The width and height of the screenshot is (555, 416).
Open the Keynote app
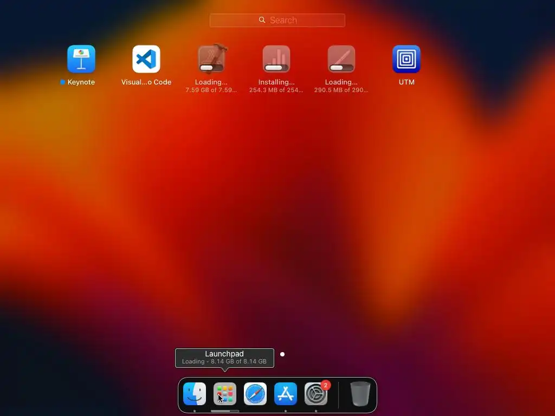point(81,58)
